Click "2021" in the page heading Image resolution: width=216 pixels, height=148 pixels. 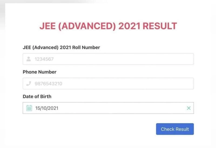click(129, 26)
